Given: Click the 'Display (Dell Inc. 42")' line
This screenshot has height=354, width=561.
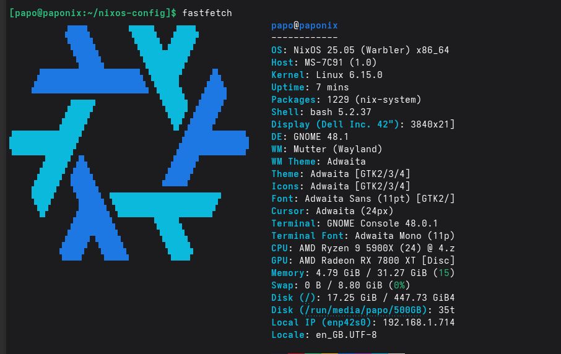Looking at the screenshot, I should [363, 124].
